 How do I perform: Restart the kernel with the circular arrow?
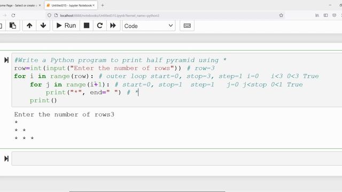pos(100,26)
